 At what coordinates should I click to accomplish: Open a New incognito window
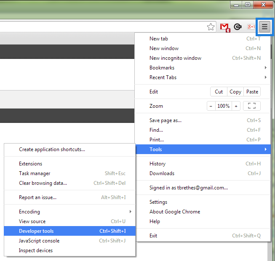click(x=203, y=58)
